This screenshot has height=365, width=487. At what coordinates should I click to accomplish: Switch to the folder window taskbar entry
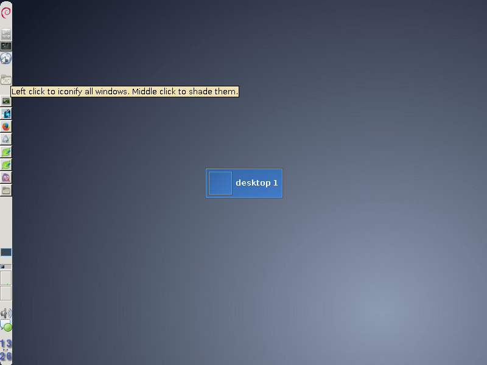tap(6, 190)
